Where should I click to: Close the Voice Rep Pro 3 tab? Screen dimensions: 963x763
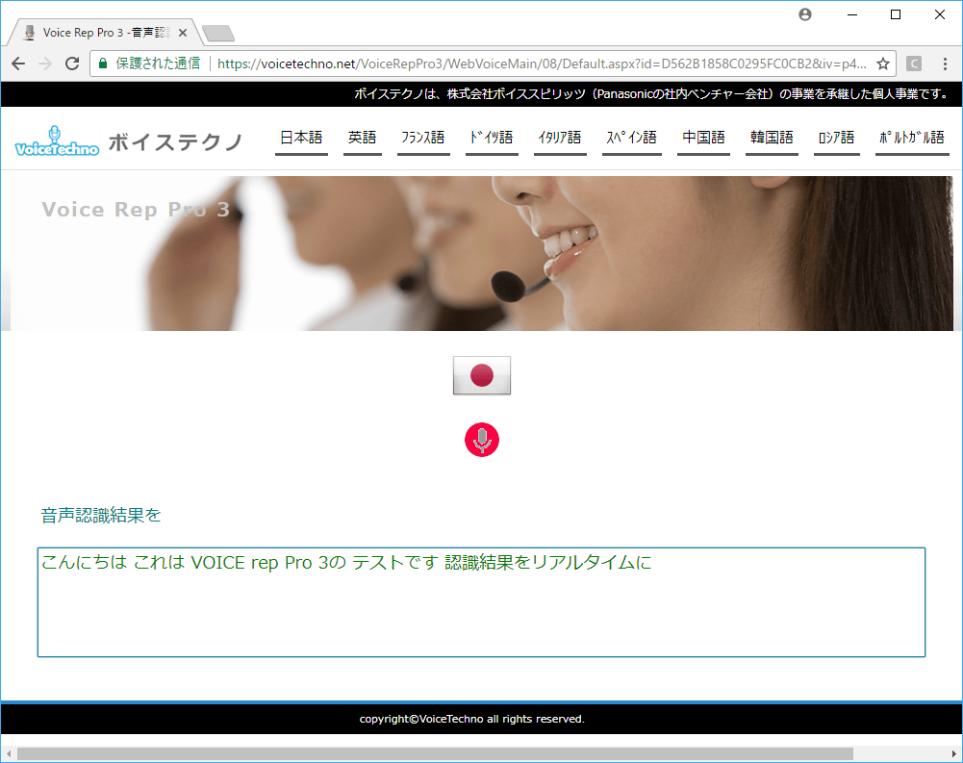pos(183,33)
